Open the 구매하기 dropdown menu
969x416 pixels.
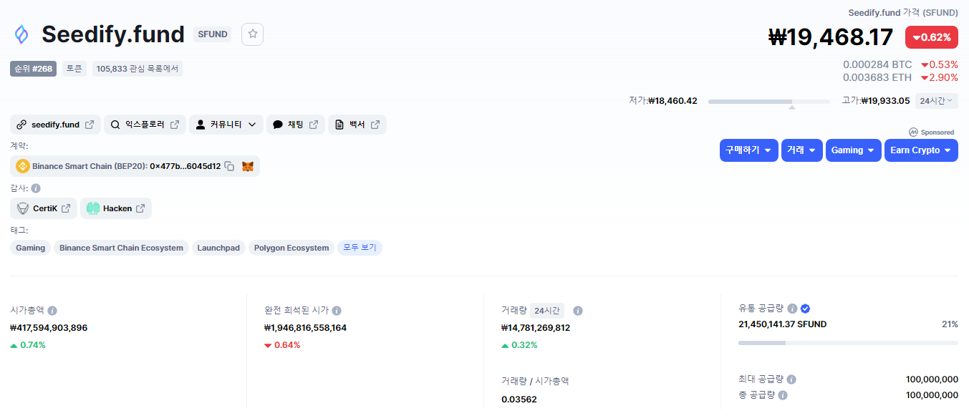(x=748, y=150)
